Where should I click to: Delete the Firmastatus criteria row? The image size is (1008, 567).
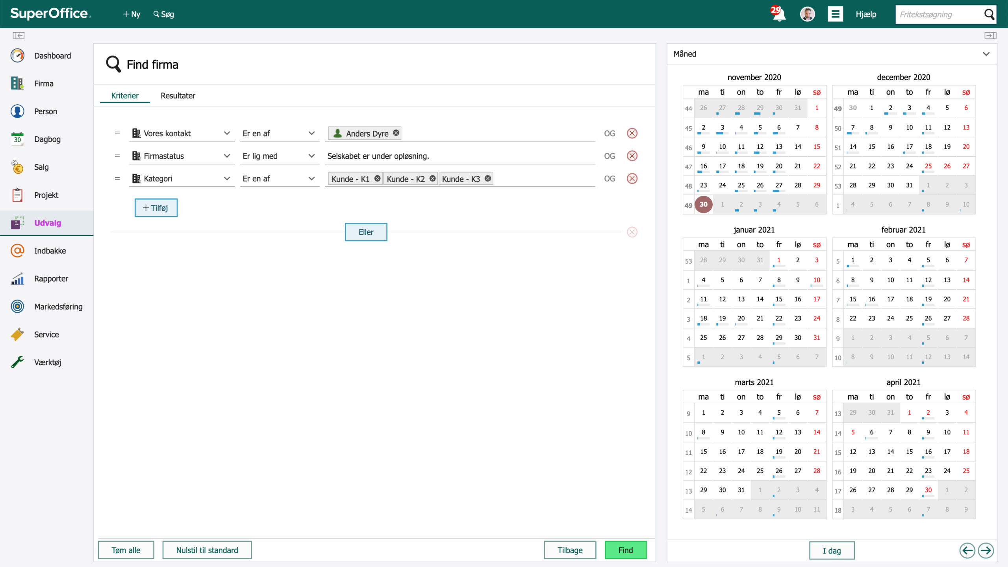(632, 156)
